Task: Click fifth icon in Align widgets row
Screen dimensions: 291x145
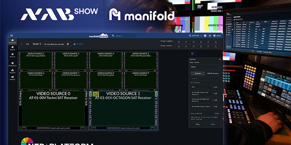Action: coord(208,42)
